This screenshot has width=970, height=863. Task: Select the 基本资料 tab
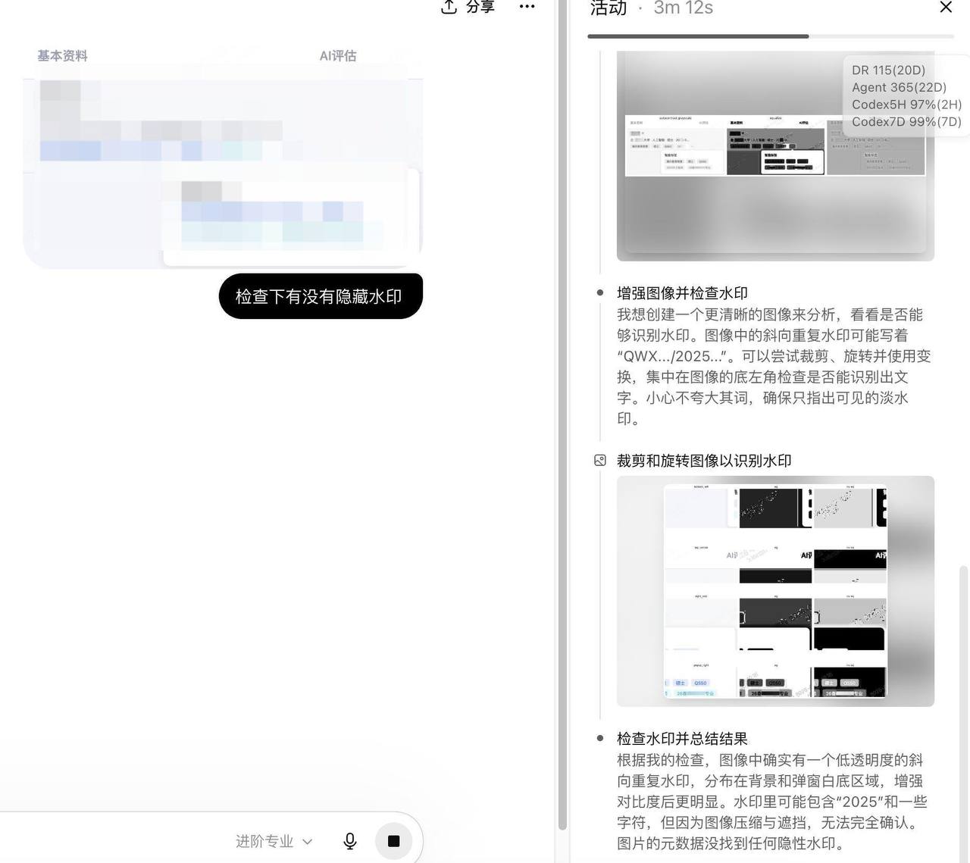62,55
